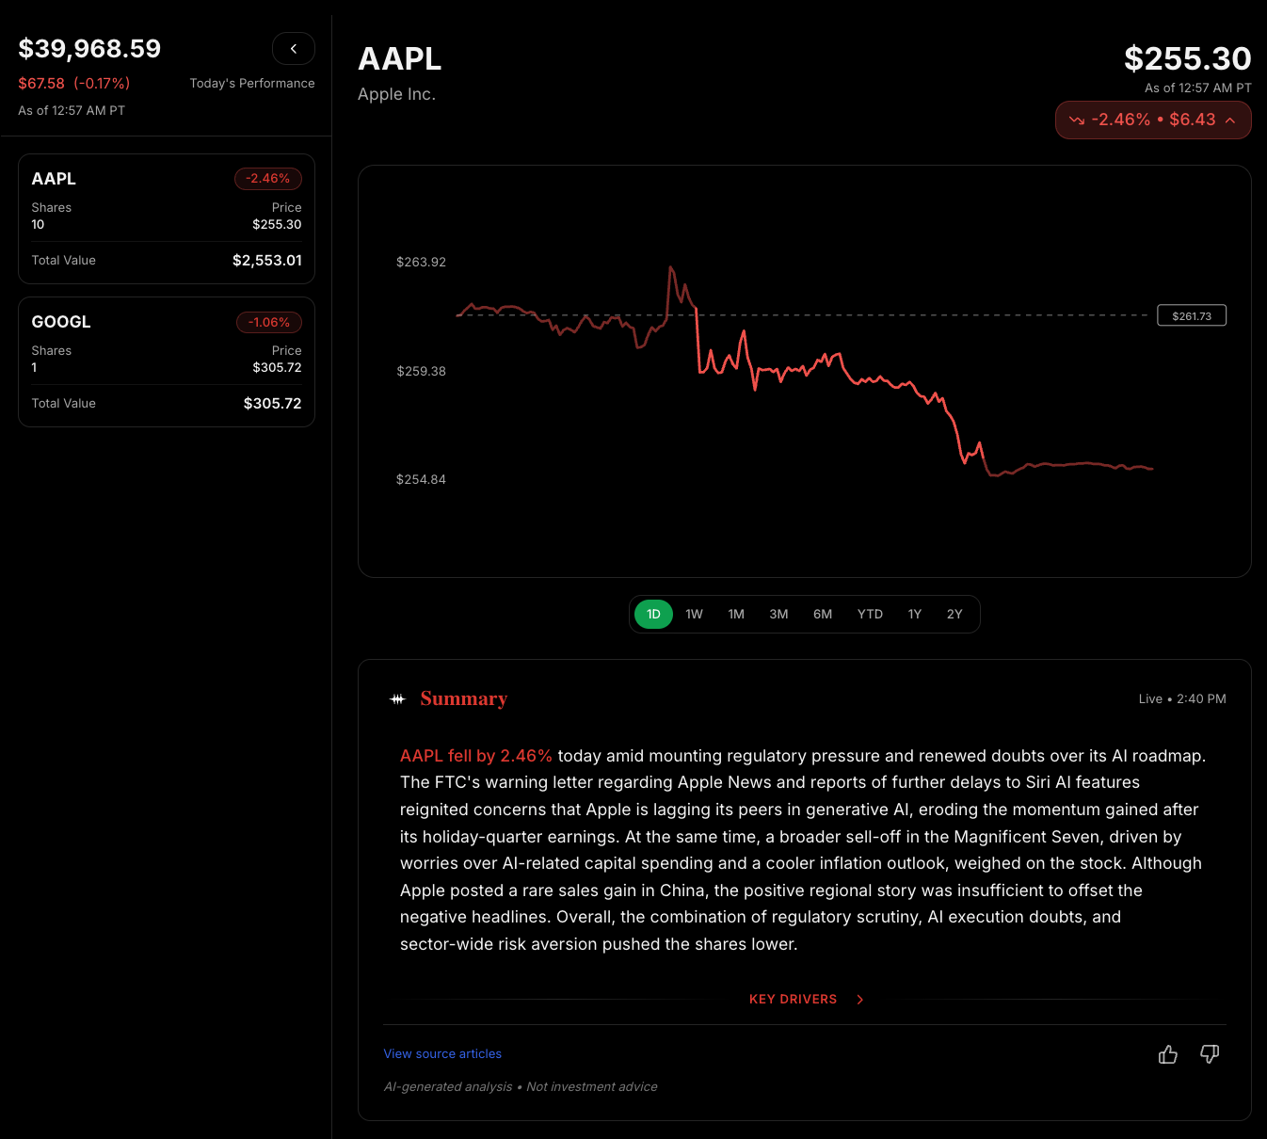Click the 'AAPL fell by 2.46%' highlighted text
The width and height of the screenshot is (1267, 1139).
coord(476,756)
